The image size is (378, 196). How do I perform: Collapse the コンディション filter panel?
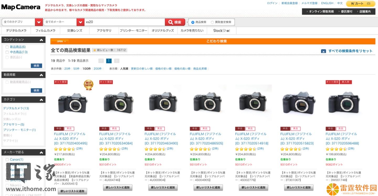pos(41,40)
